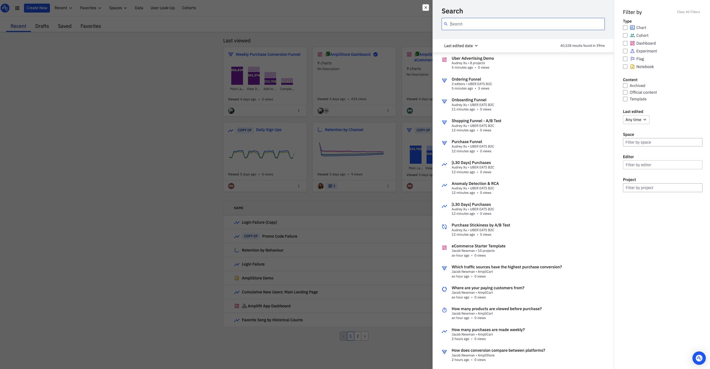Image resolution: width=710 pixels, height=369 pixels.
Task: Click the Amplitude help icon bottom right
Action: tap(699, 358)
